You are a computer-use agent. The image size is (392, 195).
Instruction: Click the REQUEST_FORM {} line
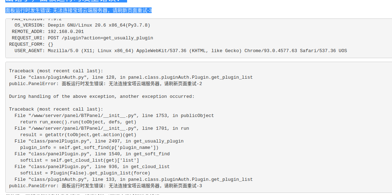pos(31,44)
